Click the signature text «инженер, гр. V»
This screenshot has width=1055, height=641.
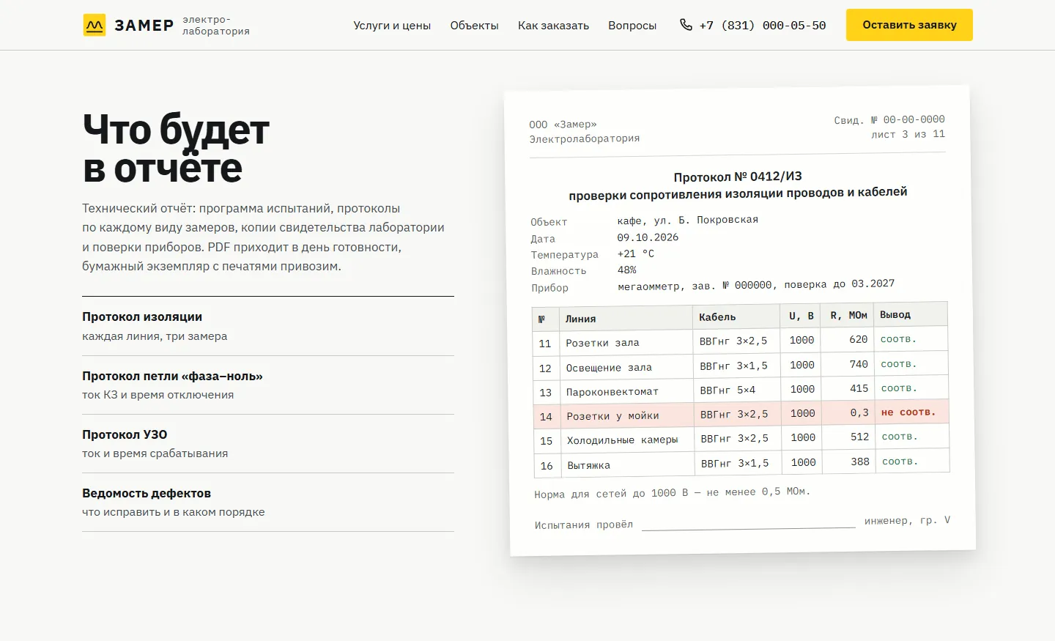(x=907, y=521)
